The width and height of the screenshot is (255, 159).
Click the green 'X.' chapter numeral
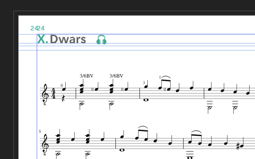43,39
